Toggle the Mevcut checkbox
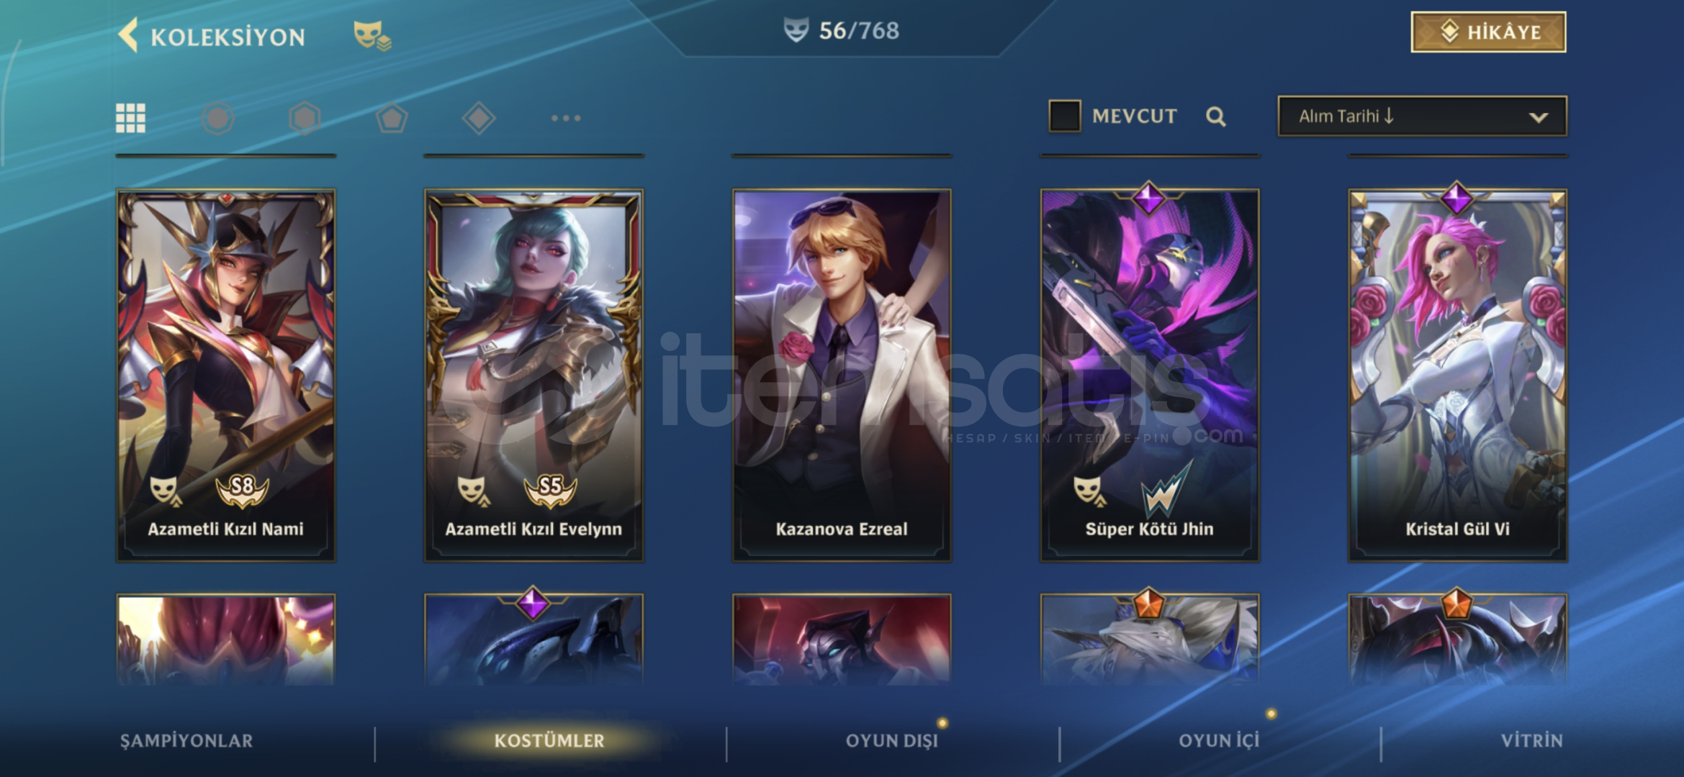The image size is (1684, 777). pos(1065,116)
